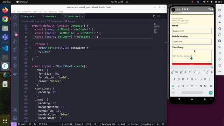Click the code minimap in editor
Viewport: 224px width, 126px height.
pos(157,28)
